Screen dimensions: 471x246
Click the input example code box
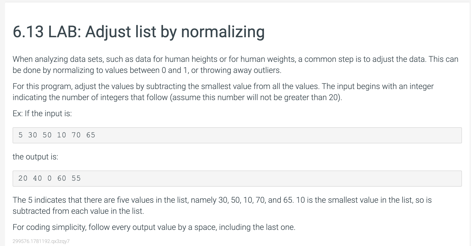(237, 135)
